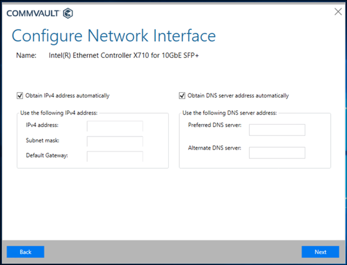Click the 'Alternate DNS server:' label
The width and height of the screenshot is (347, 265).
pyautogui.click(x=215, y=148)
